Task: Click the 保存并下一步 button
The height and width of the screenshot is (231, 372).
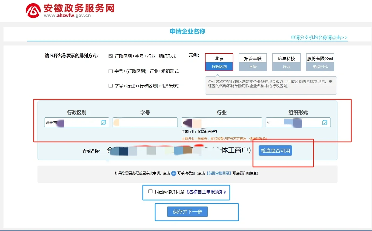Action: [187, 212]
